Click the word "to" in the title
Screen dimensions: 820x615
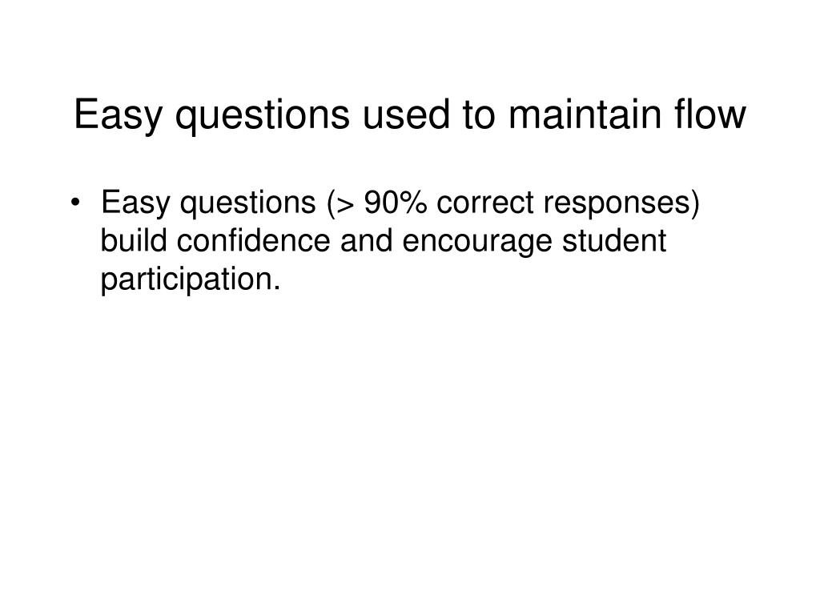pyautogui.click(x=479, y=115)
